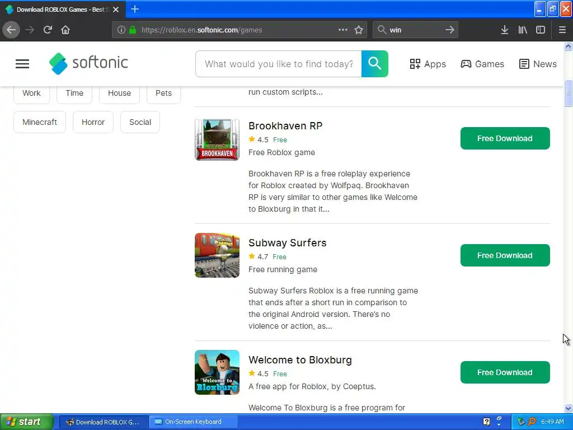Select the House category tag
Image resolution: width=573 pixels, height=430 pixels.
(x=119, y=94)
